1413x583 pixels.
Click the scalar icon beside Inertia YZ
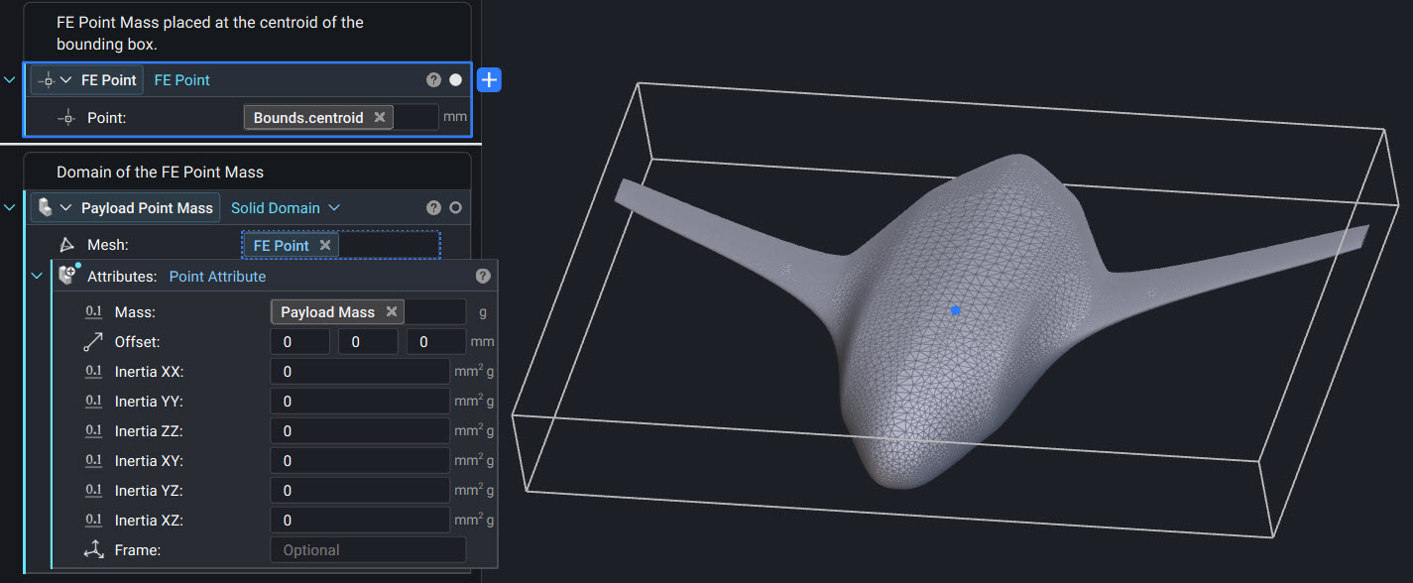click(93, 491)
